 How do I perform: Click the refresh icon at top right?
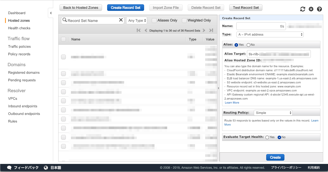[x=303, y=9]
